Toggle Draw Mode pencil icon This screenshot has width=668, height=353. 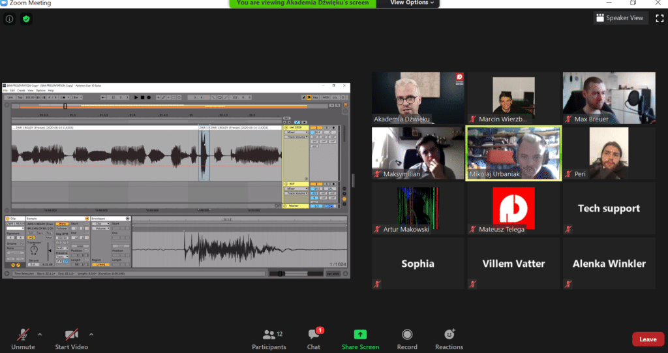[x=304, y=98]
